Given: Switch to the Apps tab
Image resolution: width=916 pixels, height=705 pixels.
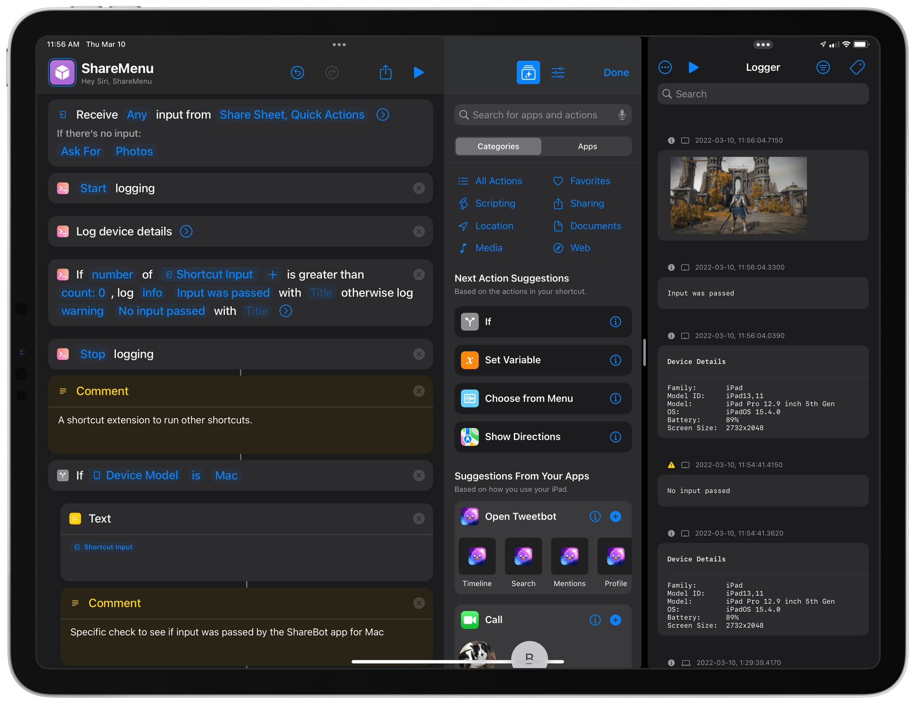Looking at the screenshot, I should click(x=587, y=146).
